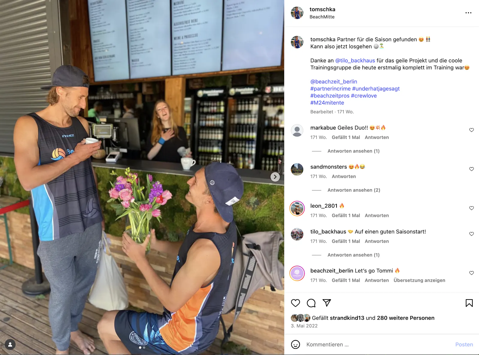Expand replies under tilo_backhaus comment

pos(353,255)
